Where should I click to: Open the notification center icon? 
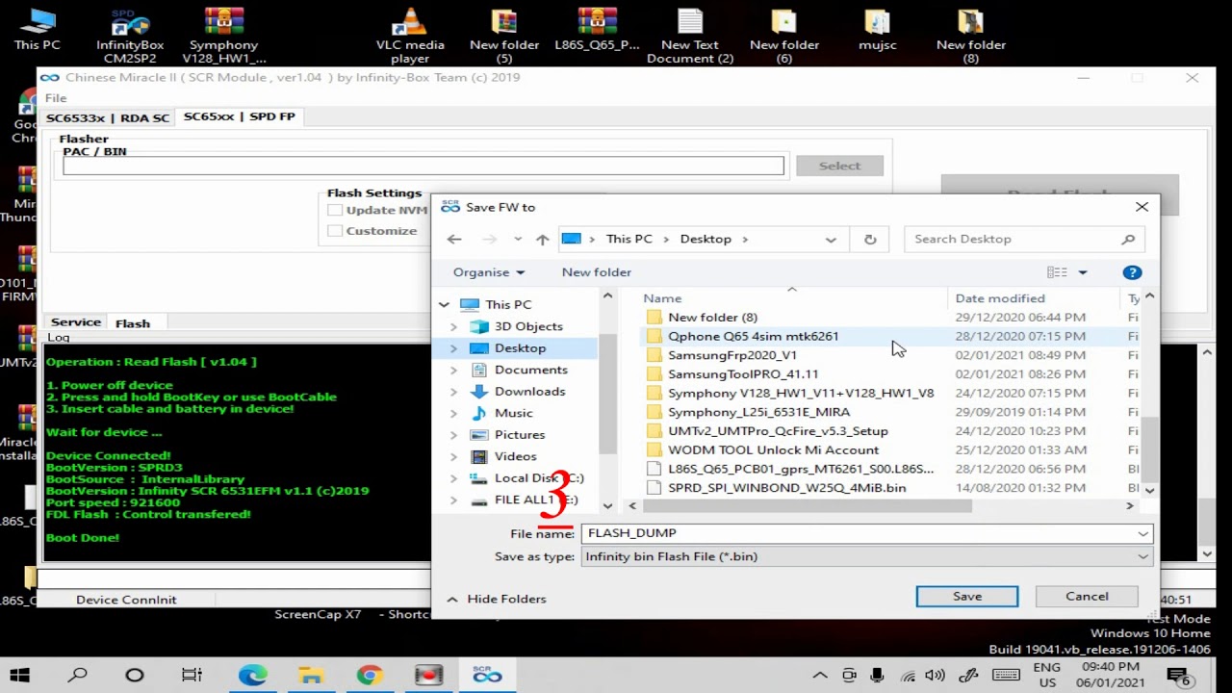click(1179, 676)
